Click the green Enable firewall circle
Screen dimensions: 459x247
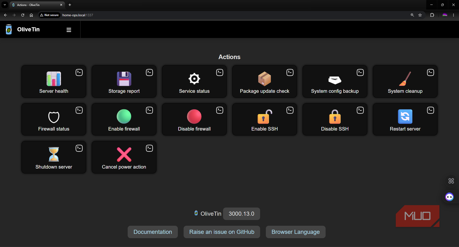coord(124,117)
